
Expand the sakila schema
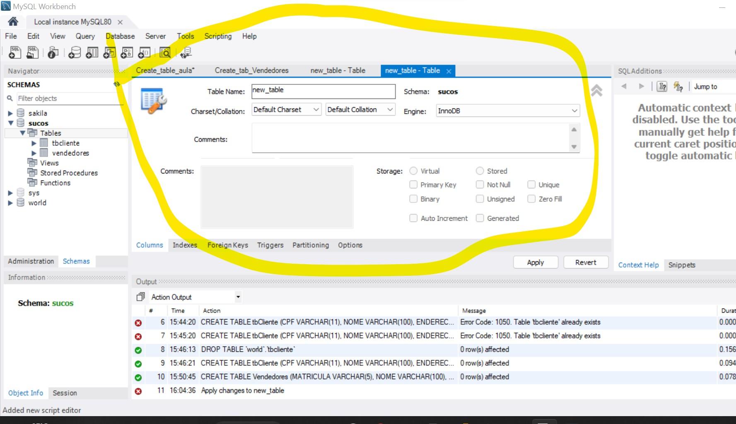coord(10,113)
